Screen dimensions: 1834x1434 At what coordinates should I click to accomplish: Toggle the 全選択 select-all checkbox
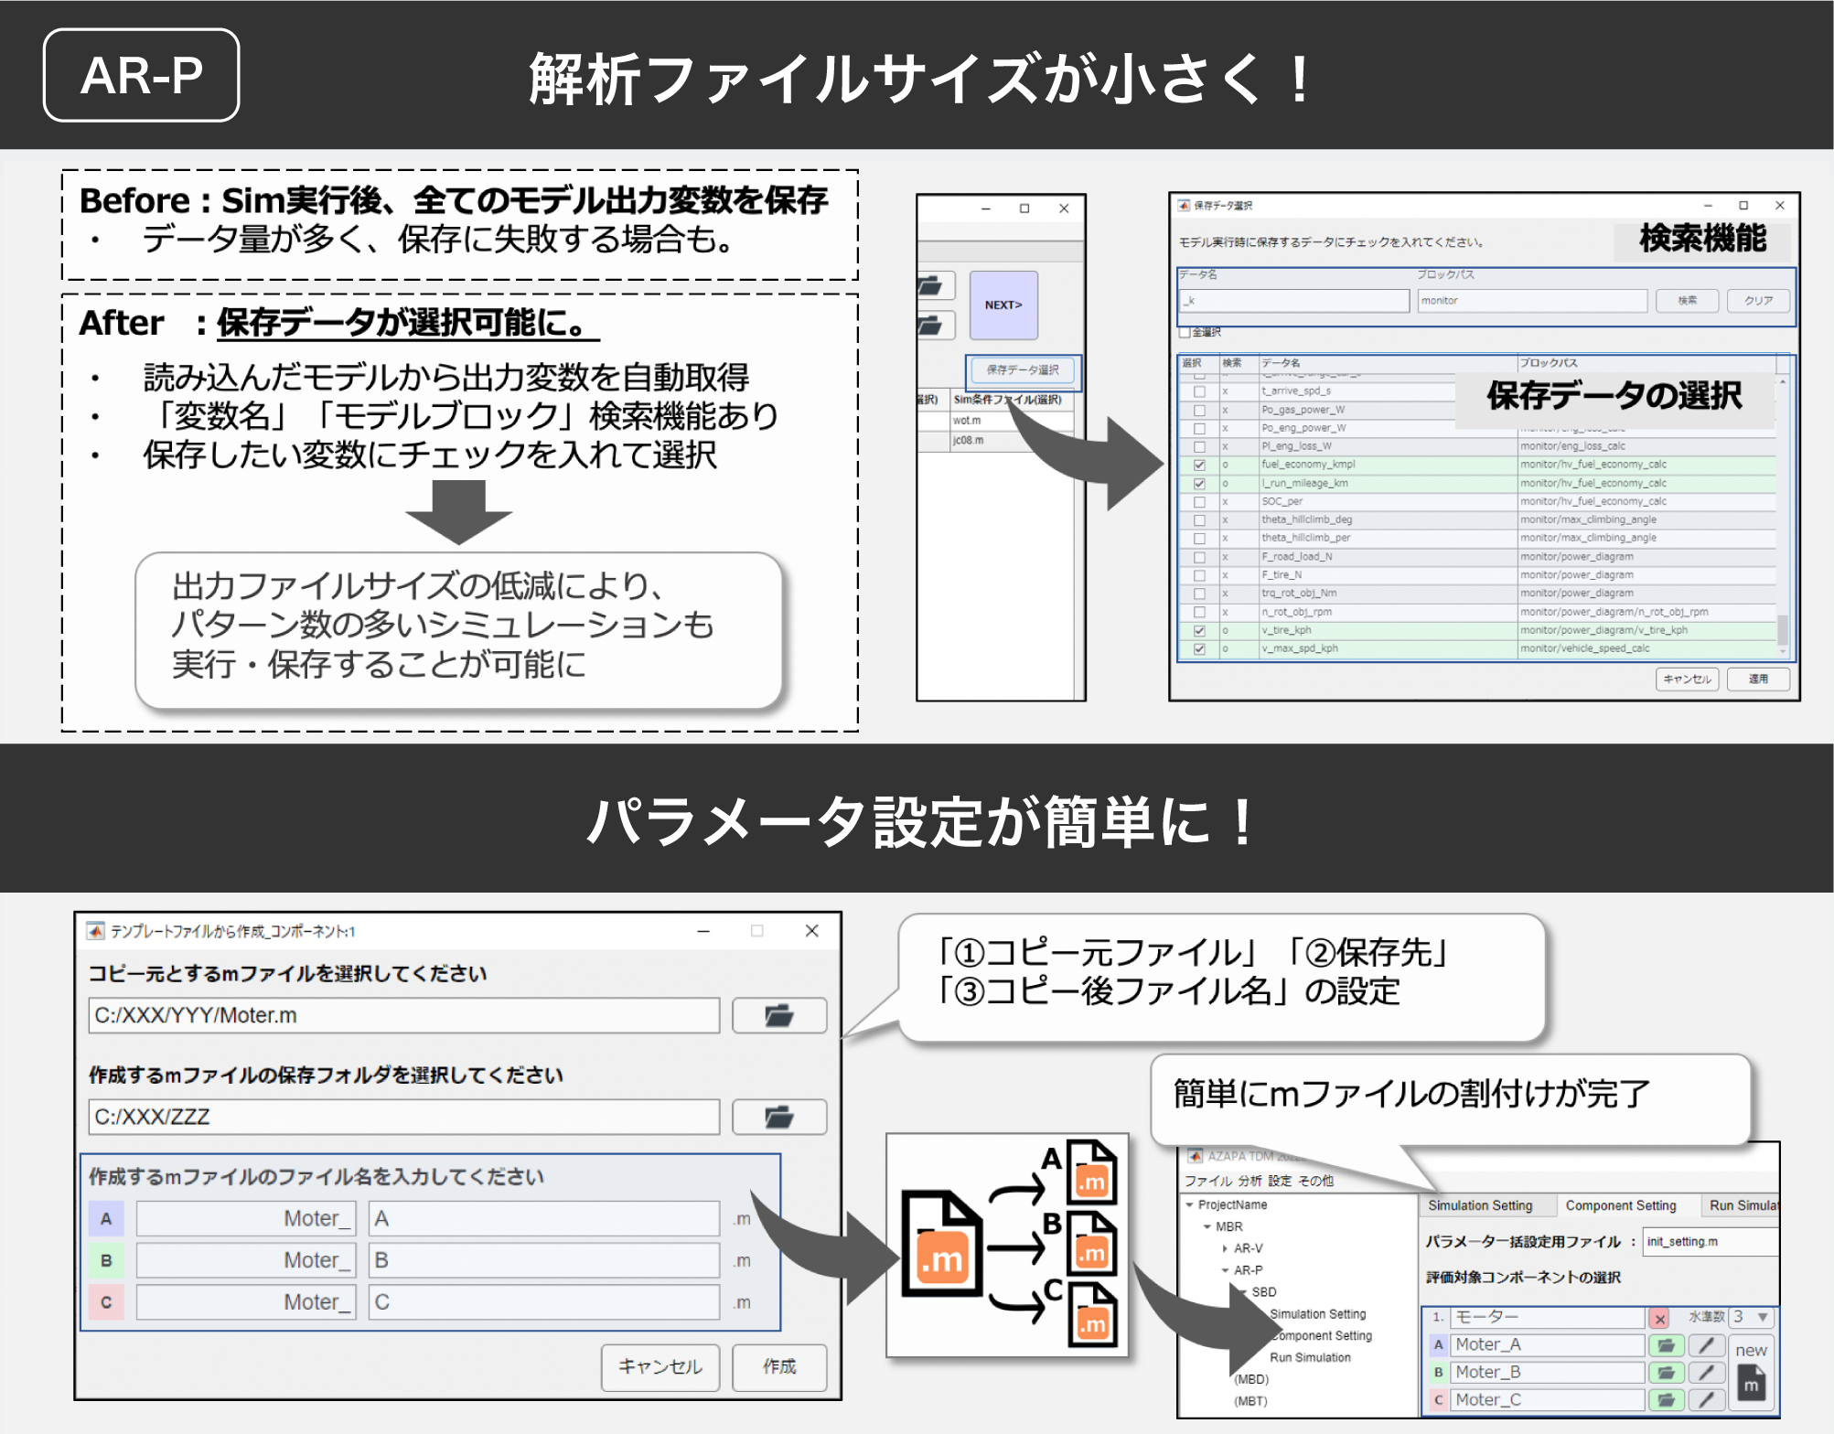1185,332
